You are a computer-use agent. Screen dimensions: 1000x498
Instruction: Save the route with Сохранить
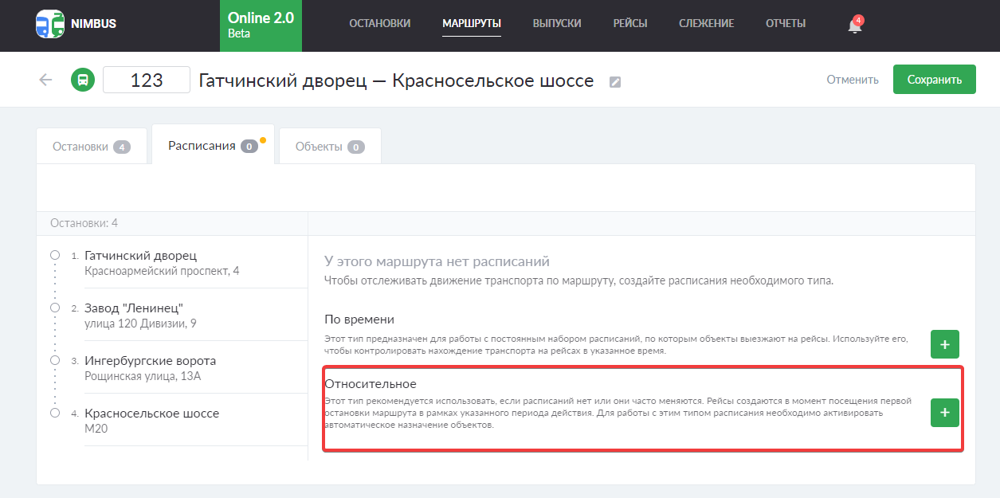[934, 79]
